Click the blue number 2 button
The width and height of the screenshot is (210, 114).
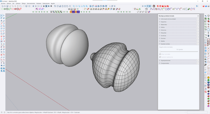(73, 12)
